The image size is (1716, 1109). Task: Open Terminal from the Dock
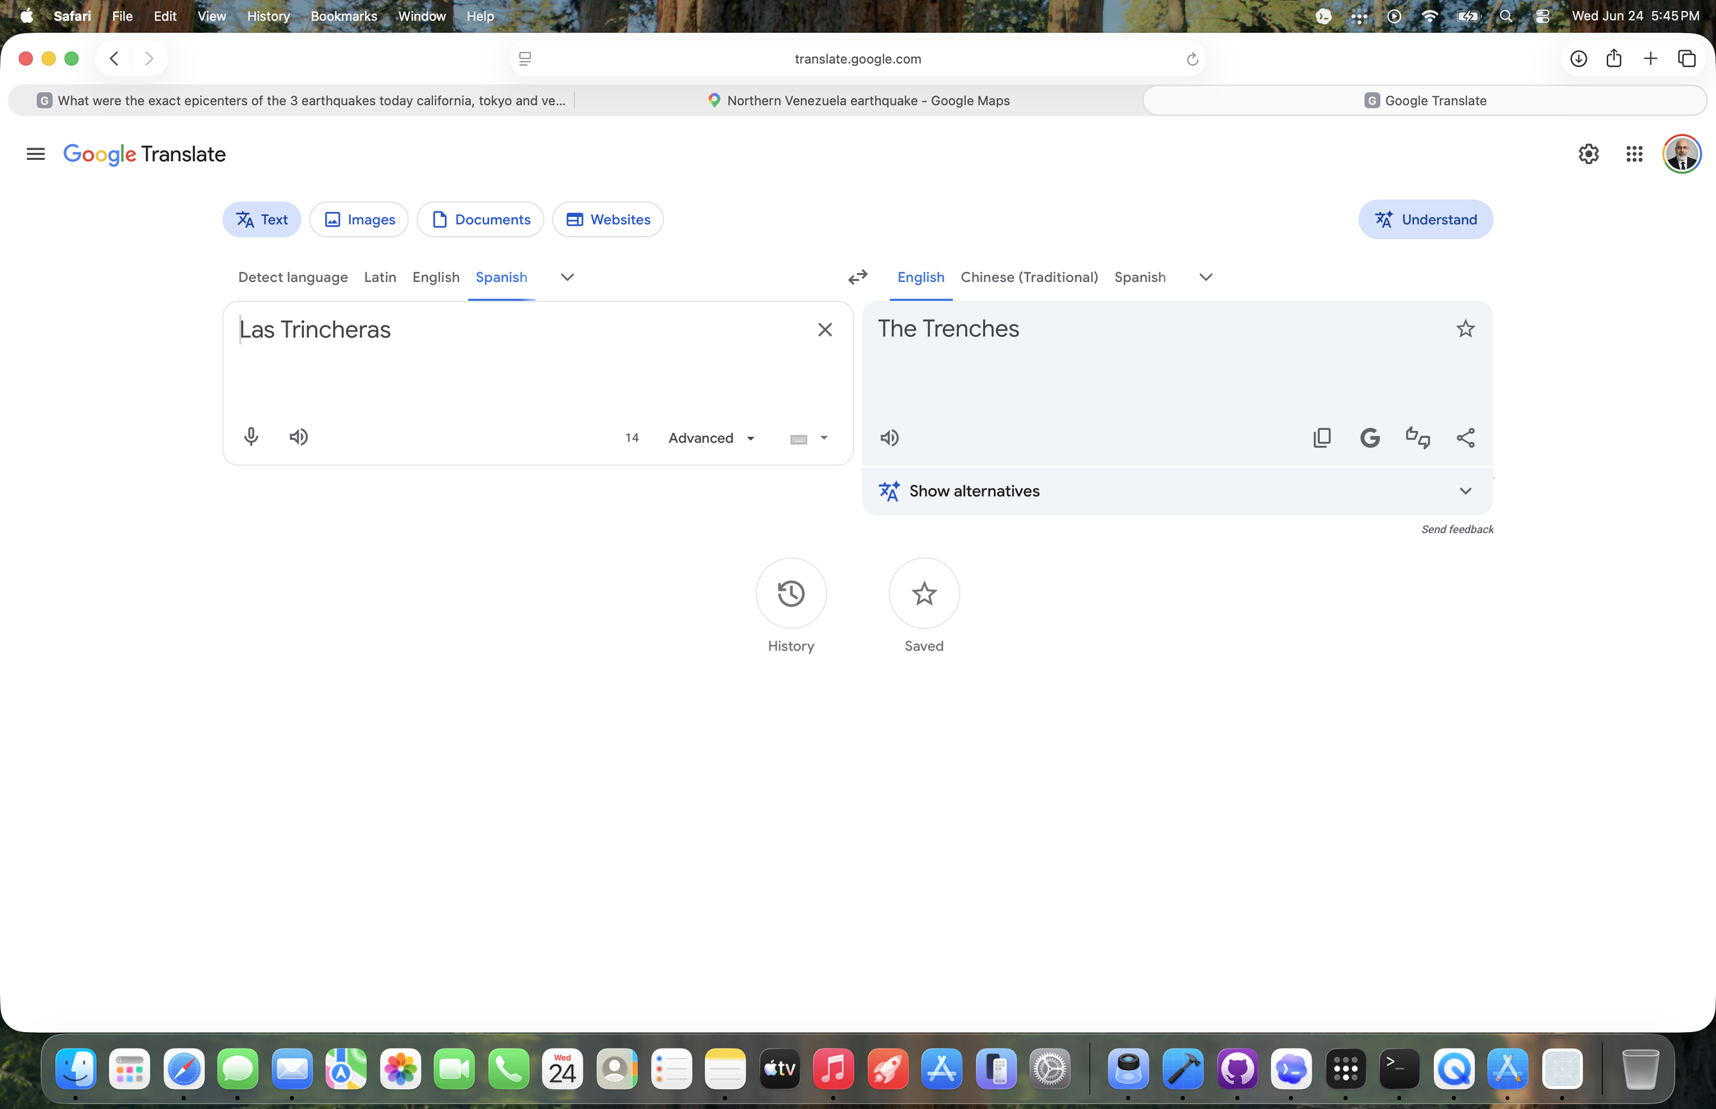point(1399,1069)
